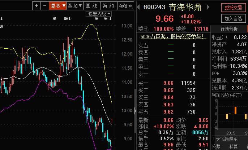The width and height of the screenshot is (248, 150).
Task: Open the 叠加 overlay dropdown
Action: click(x=74, y=6)
